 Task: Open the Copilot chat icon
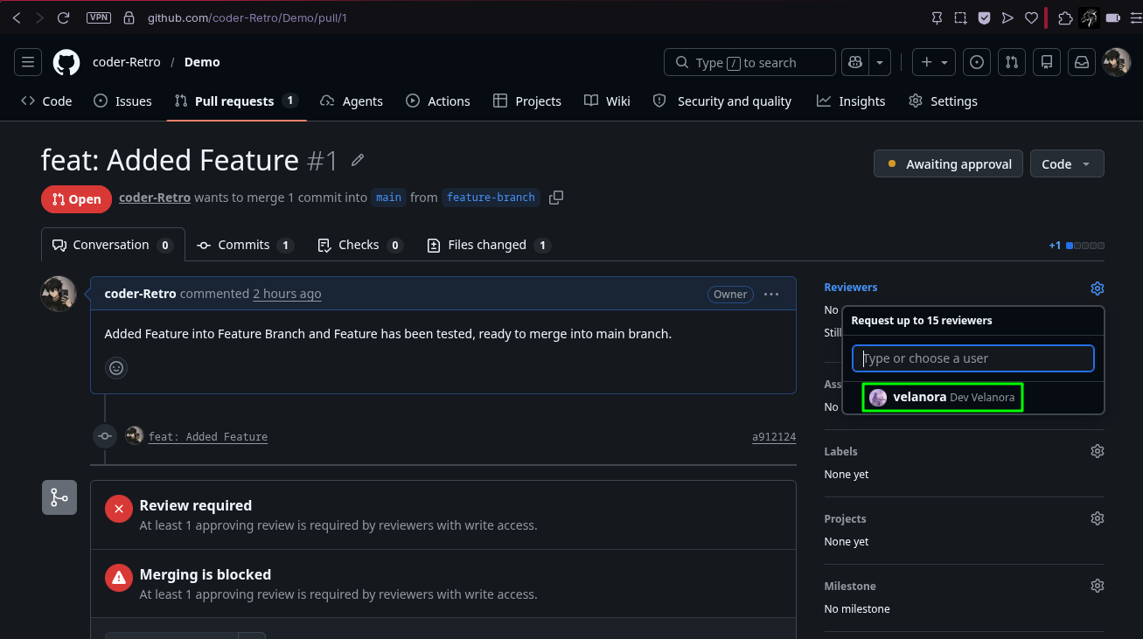[855, 62]
